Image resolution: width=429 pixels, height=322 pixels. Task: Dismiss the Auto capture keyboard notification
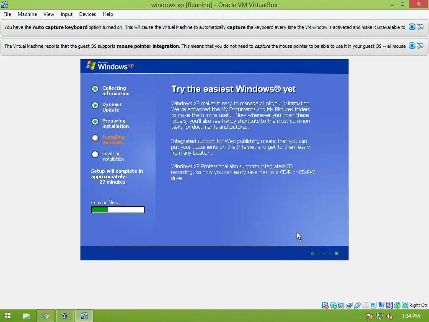(412, 27)
